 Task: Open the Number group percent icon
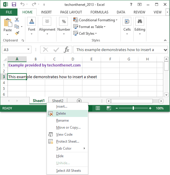coord(64,21)
